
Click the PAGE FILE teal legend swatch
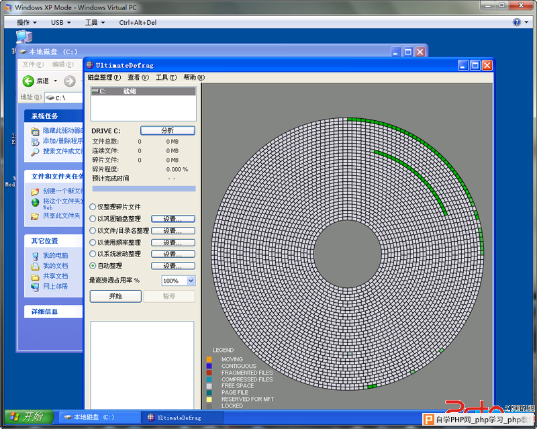pyautogui.click(x=209, y=393)
